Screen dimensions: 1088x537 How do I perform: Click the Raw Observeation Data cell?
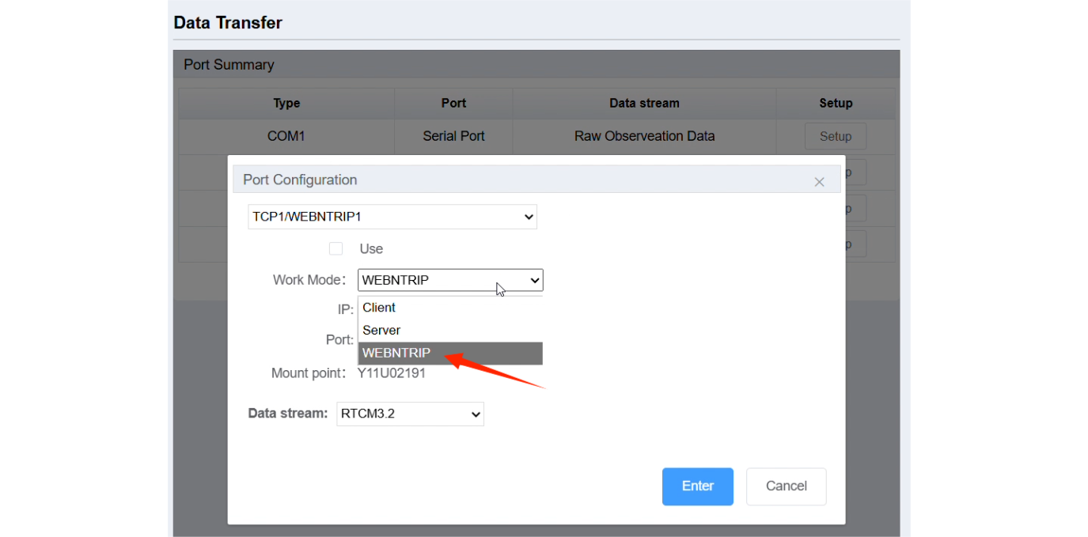click(644, 136)
